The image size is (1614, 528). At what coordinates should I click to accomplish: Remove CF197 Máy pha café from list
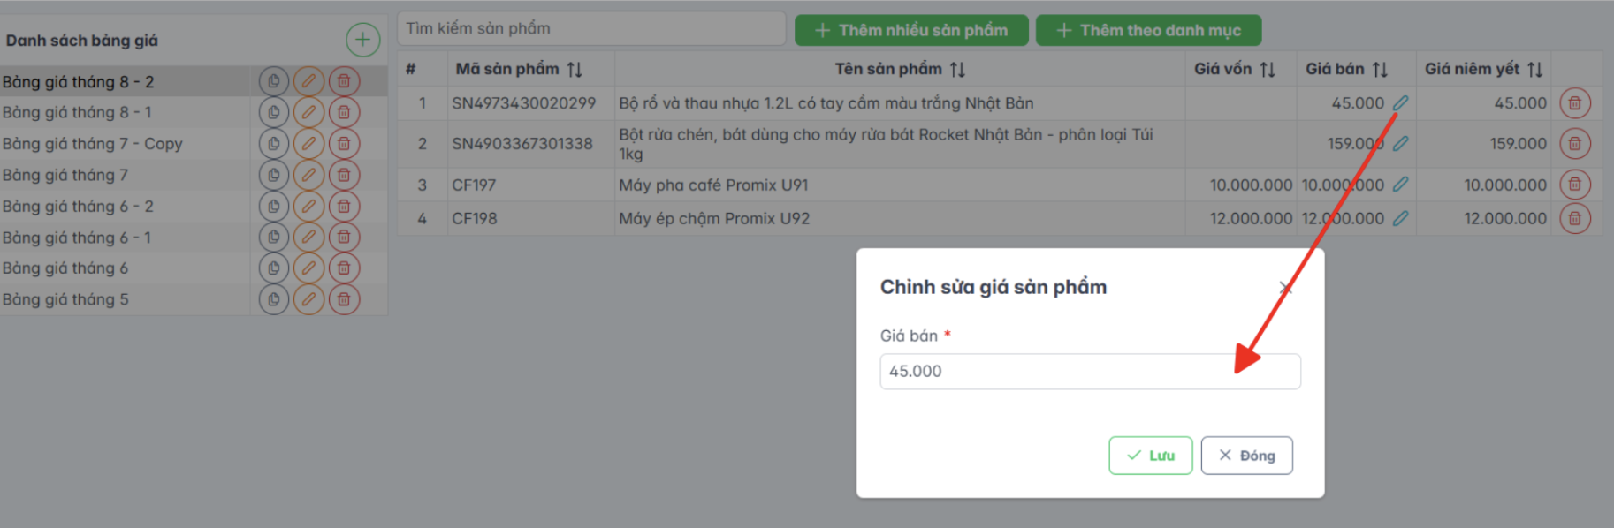pos(1574,185)
